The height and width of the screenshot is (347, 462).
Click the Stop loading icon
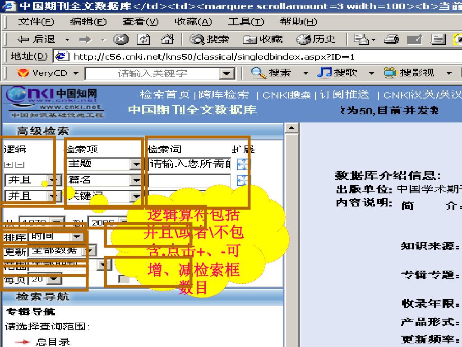tap(121, 39)
